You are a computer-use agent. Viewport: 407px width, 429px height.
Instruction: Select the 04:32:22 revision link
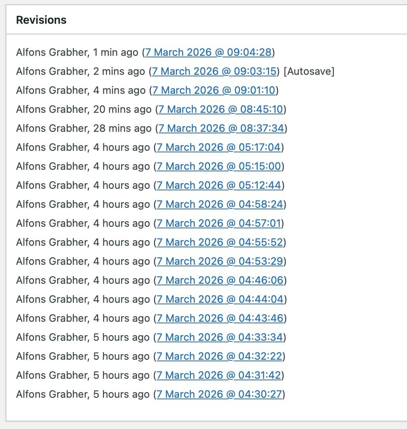click(219, 356)
